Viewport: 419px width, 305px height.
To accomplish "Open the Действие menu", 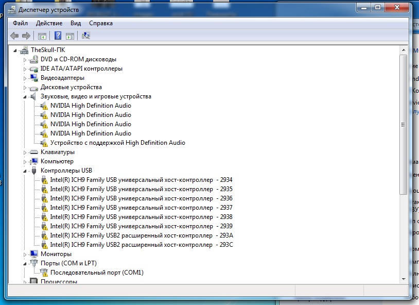I will point(49,23).
